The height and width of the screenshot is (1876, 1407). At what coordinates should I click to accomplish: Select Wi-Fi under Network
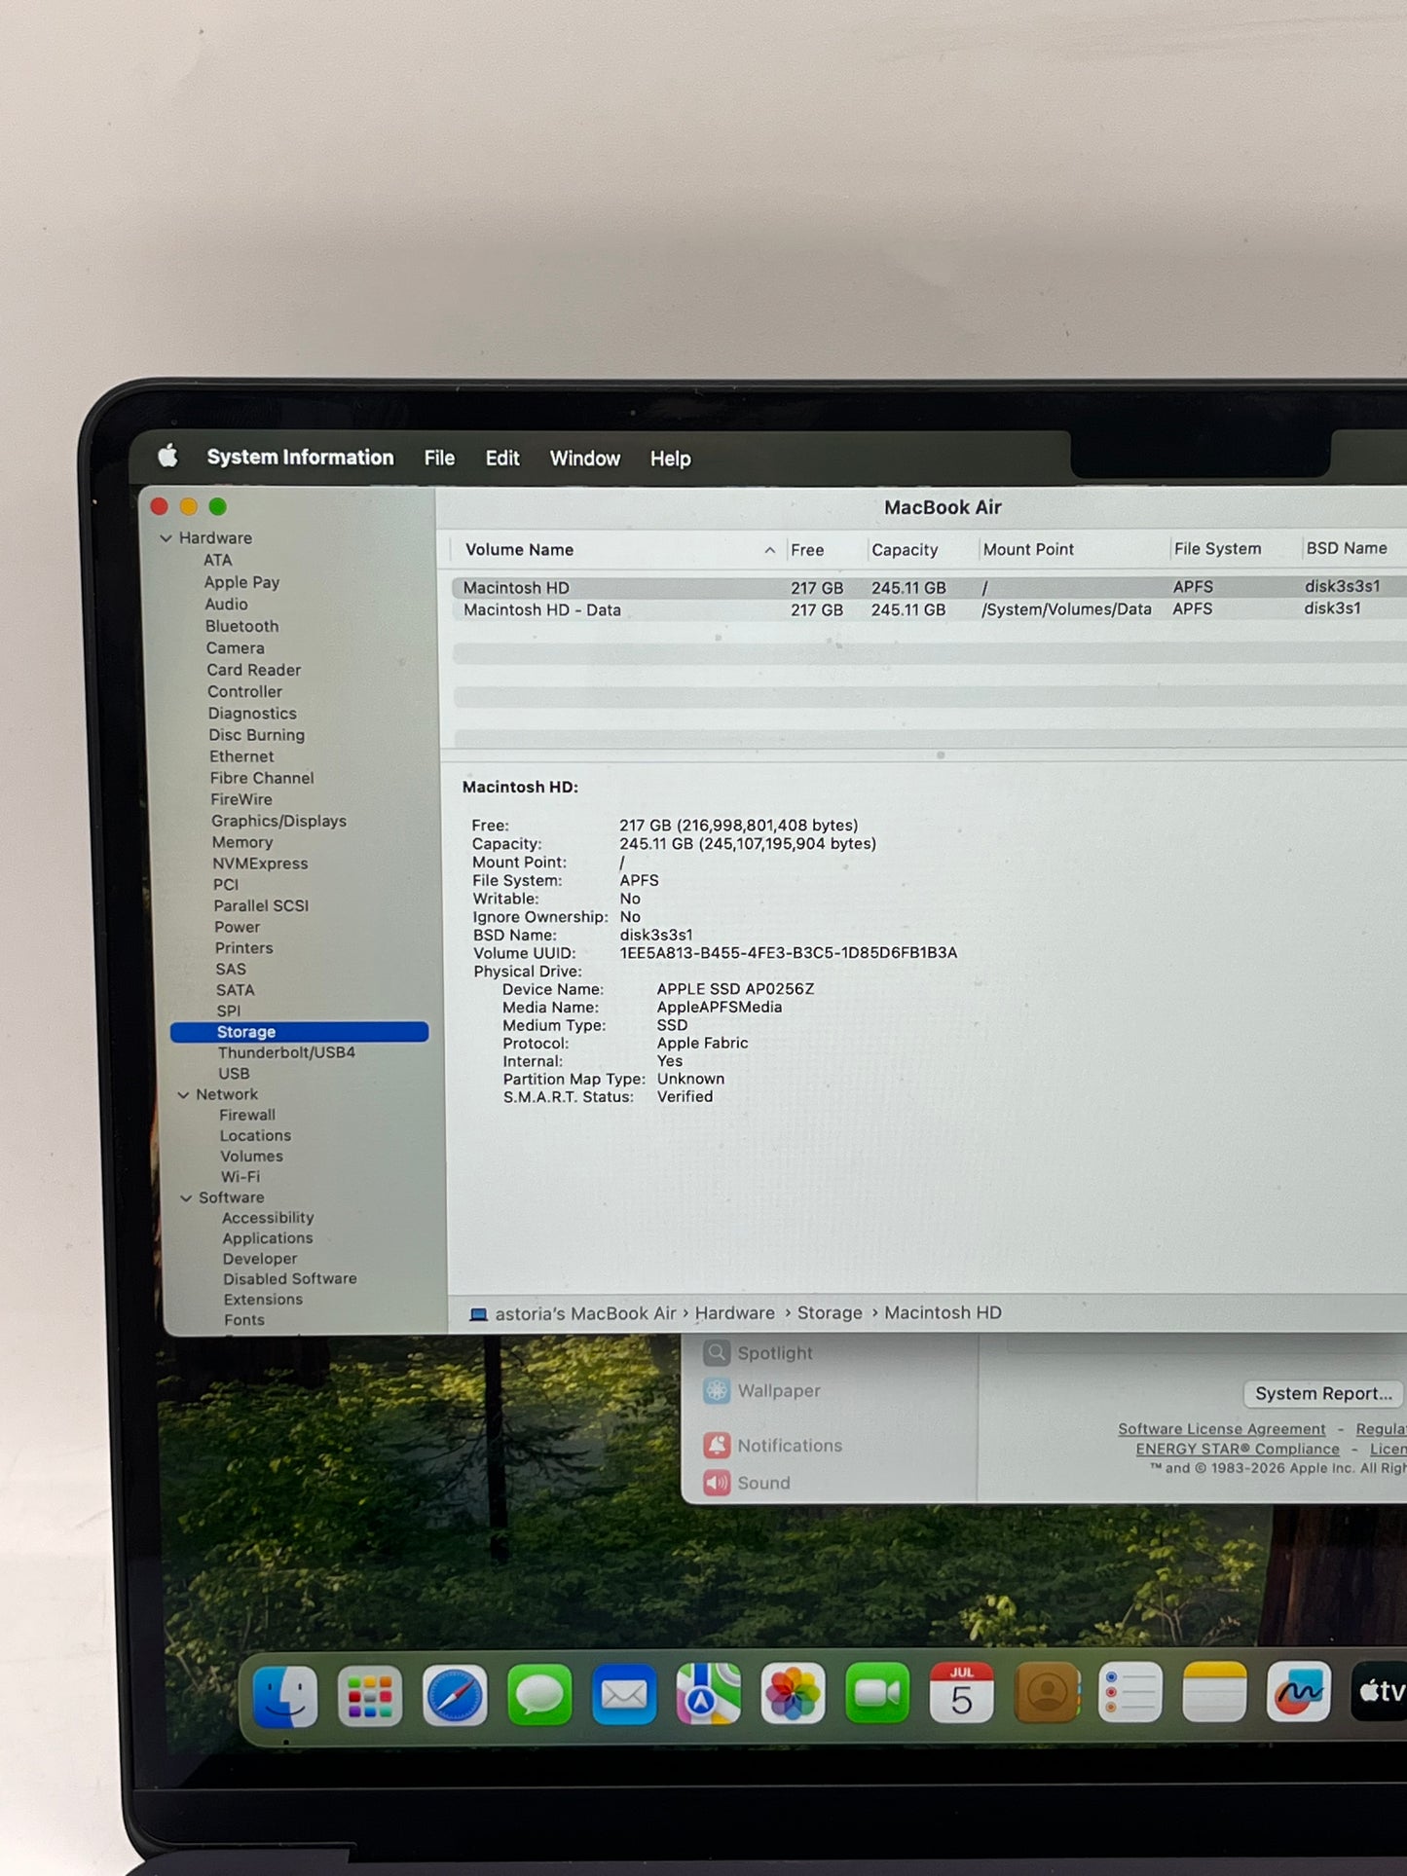(241, 1177)
